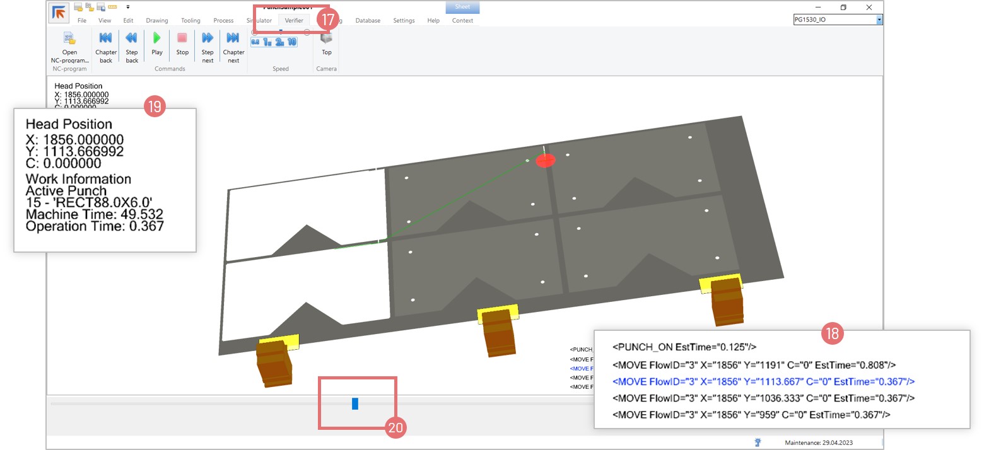Expand the quick access toolbar arrow
Viewport: 984px width, 450px height.
[128, 8]
